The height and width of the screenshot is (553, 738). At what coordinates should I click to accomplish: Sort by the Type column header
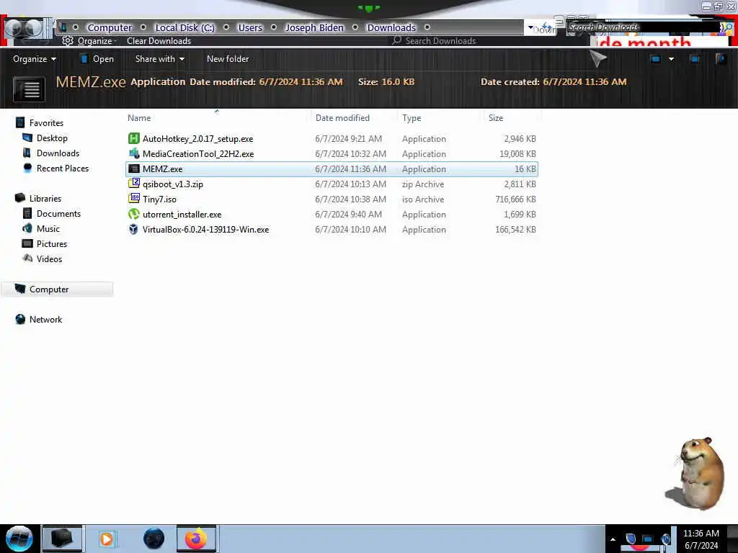pos(440,118)
